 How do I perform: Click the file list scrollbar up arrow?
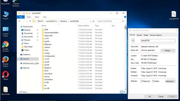[125, 25]
